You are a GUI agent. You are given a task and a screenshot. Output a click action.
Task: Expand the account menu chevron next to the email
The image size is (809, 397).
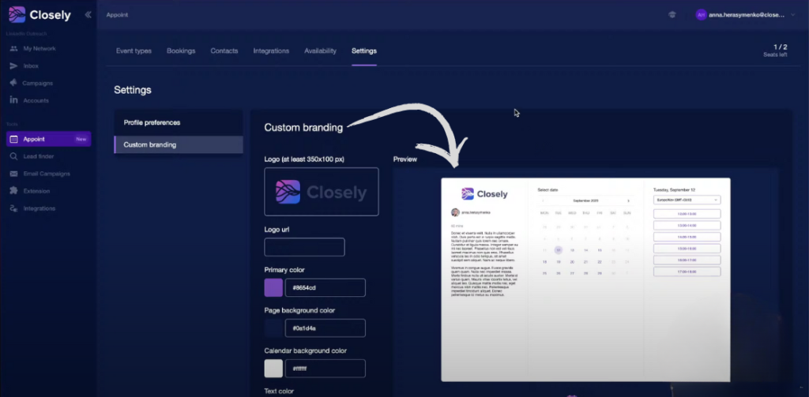[793, 15]
